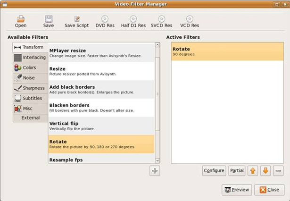Open the External filter tab
Screen dimensions: 290x201
click(x=31, y=118)
